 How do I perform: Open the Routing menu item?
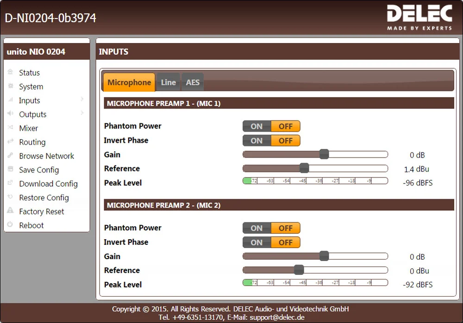pos(32,142)
